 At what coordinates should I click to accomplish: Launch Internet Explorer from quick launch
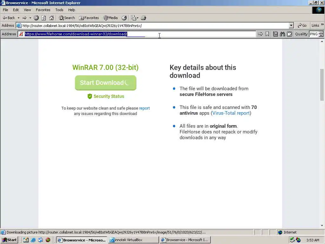(33, 240)
